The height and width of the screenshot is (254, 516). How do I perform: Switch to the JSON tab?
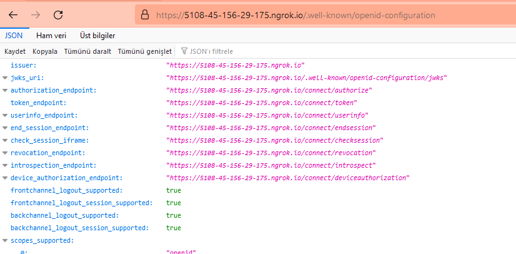[14, 36]
